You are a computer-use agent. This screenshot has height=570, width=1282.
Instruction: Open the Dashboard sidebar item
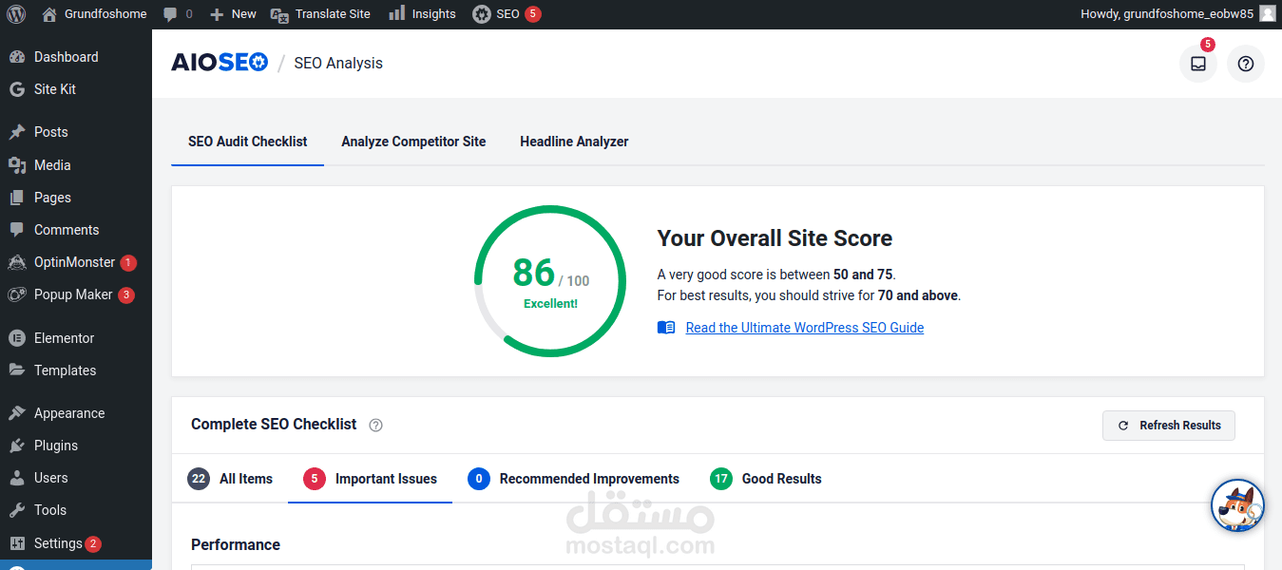[76, 57]
